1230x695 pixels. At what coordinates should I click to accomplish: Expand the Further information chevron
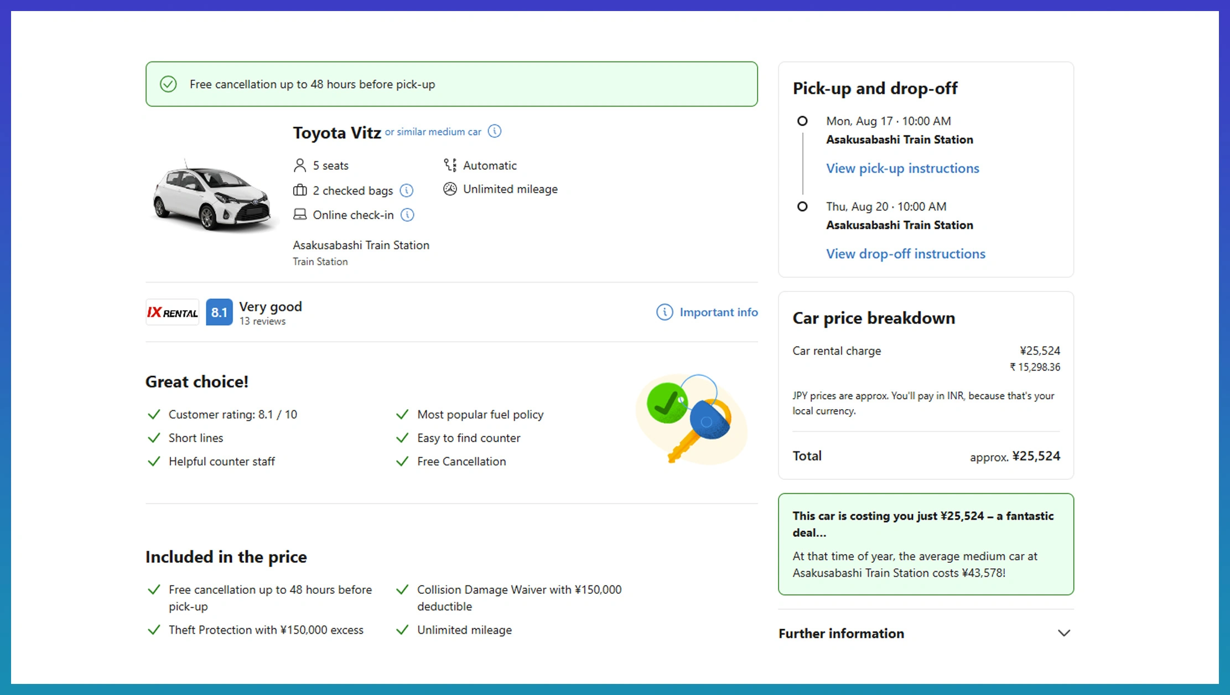[x=1064, y=633]
